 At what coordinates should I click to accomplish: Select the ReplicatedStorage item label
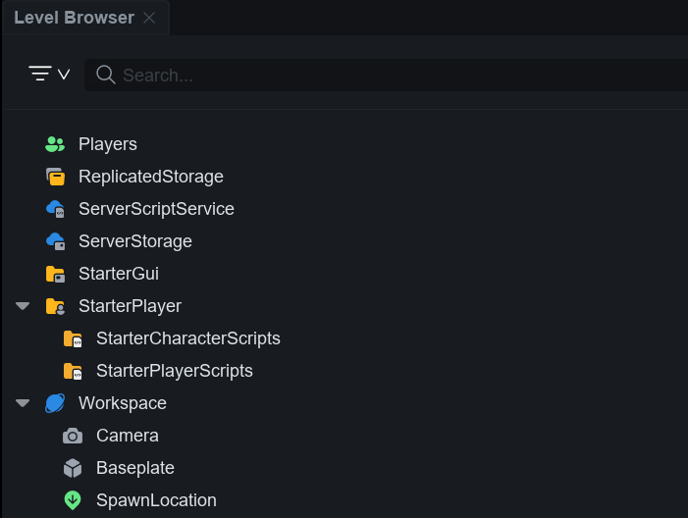[x=151, y=177]
